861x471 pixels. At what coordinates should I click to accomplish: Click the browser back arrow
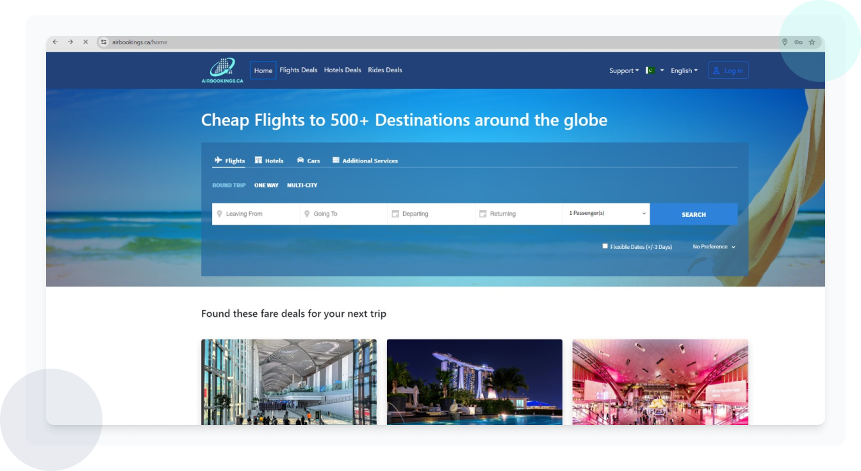tap(55, 42)
